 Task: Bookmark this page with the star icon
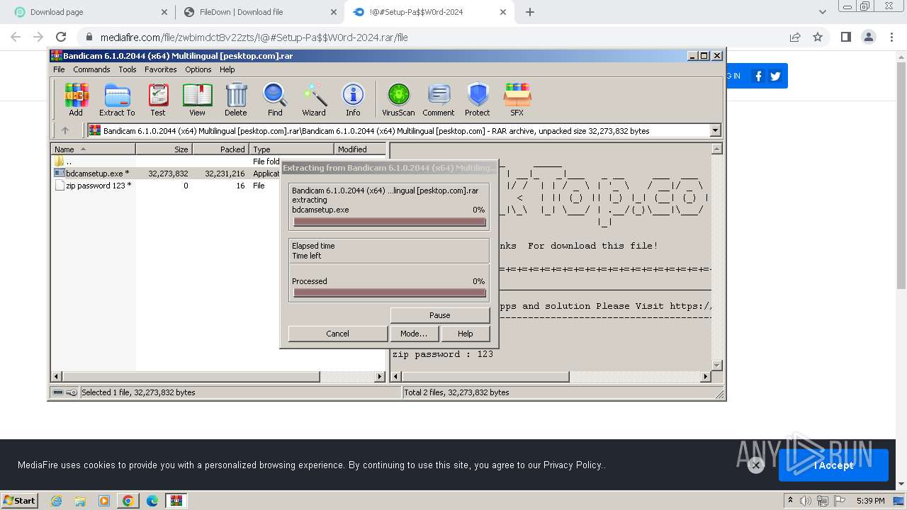click(818, 38)
